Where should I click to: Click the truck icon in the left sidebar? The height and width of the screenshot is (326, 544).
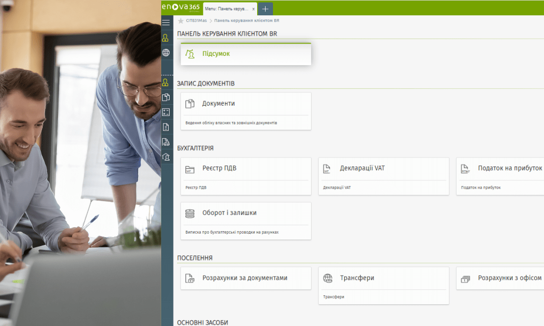pyautogui.click(x=166, y=142)
